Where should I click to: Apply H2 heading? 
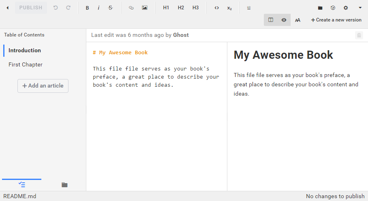(181, 8)
